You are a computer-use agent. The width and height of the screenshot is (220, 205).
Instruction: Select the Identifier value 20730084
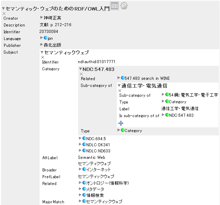coord(49,31)
